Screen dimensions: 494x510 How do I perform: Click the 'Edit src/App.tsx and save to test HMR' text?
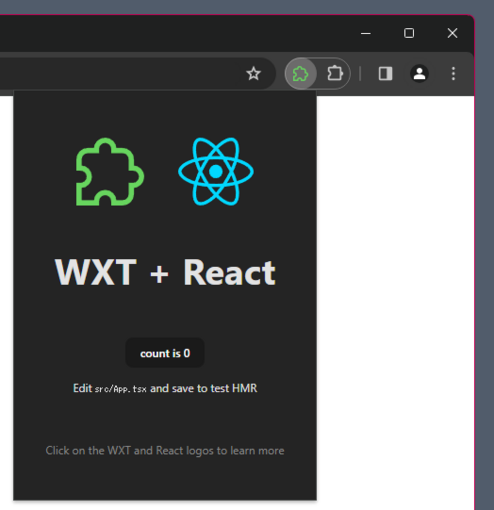[x=165, y=388]
